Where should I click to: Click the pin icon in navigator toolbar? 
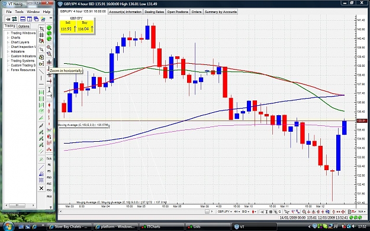[8, 19]
